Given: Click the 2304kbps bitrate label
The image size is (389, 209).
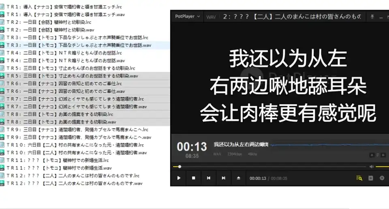Looking at the screenshot, I should (x=235, y=154).
